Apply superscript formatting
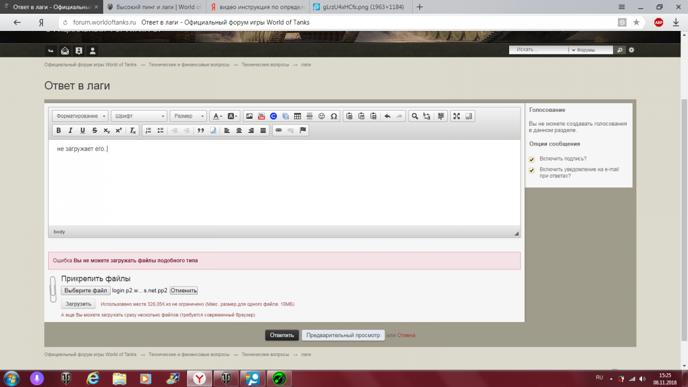The image size is (688, 387). 119,130
